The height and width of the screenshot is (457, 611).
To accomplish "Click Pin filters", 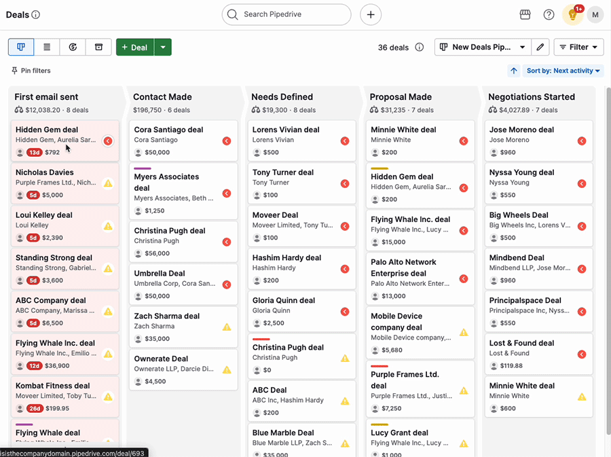I will [31, 71].
